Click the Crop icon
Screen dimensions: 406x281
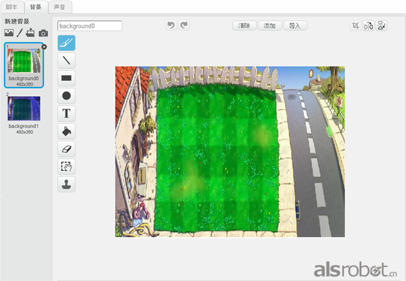(356, 25)
